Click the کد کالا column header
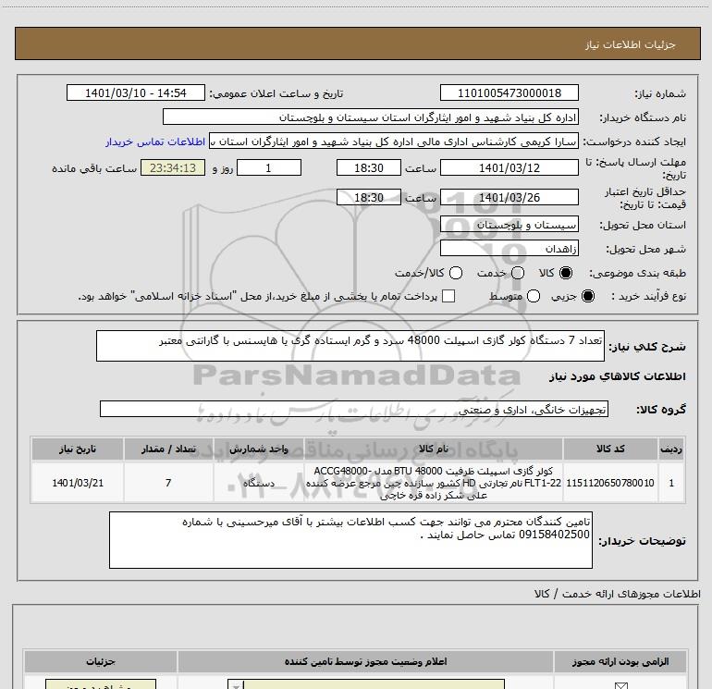Image resolution: width=712 pixels, height=689 pixels. pyautogui.click(x=610, y=449)
